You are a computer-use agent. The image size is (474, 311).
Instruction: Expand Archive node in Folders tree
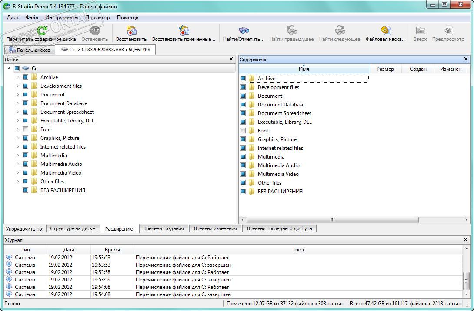[x=17, y=77]
